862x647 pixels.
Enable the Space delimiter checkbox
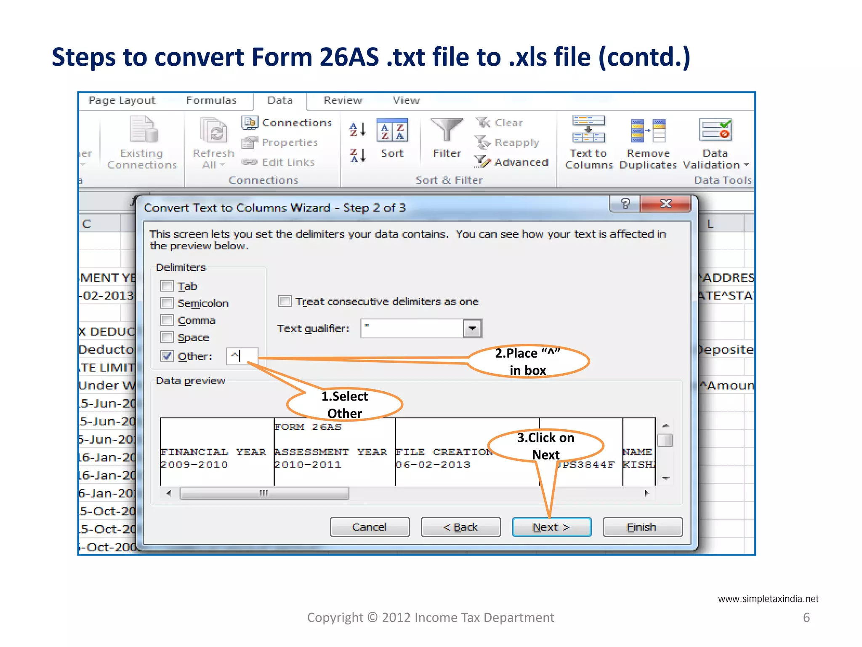[167, 337]
